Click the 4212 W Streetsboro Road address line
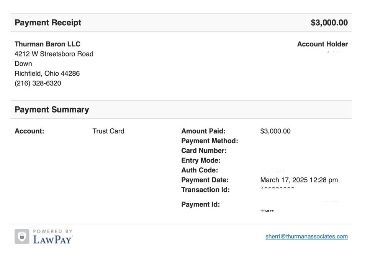This screenshot has width=383, height=258. pos(54,54)
